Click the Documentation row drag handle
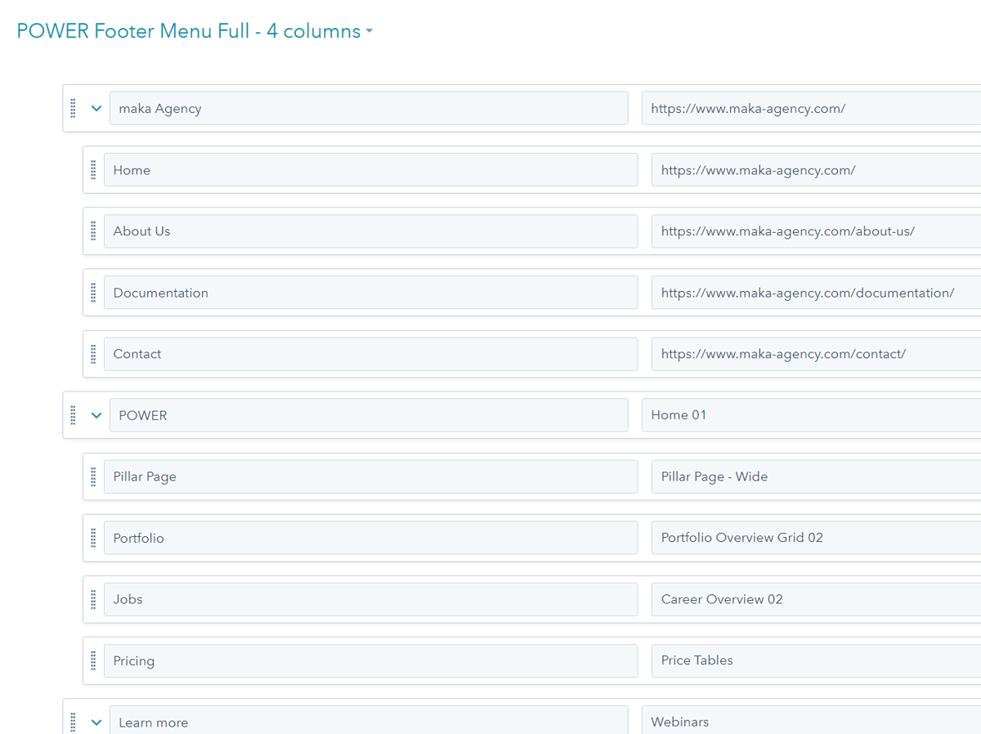Image resolution: width=981 pixels, height=734 pixels. [93, 292]
